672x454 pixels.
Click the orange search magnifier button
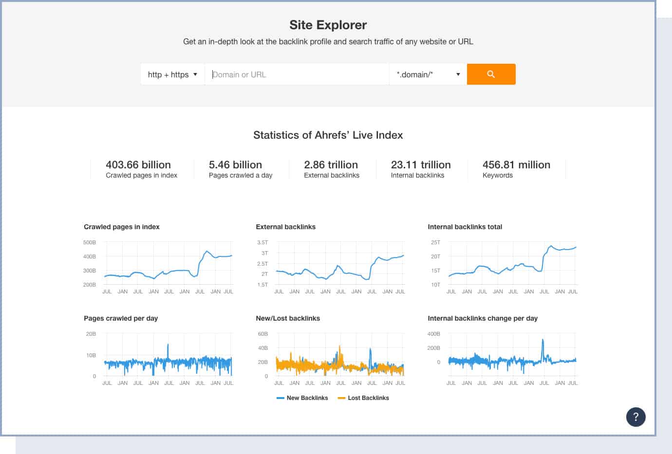point(491,74)
